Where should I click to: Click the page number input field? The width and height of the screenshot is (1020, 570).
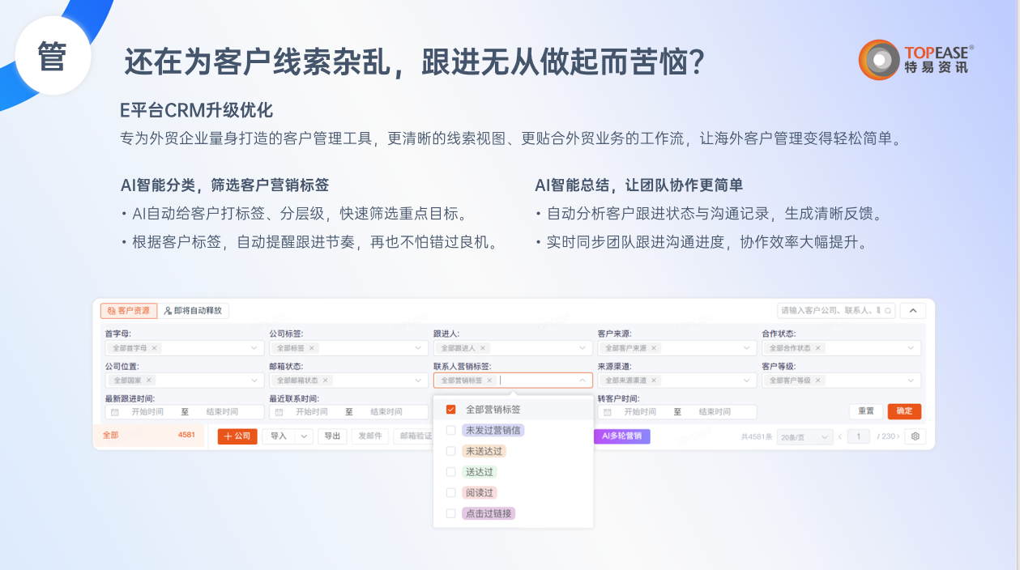tap(858, 436)
